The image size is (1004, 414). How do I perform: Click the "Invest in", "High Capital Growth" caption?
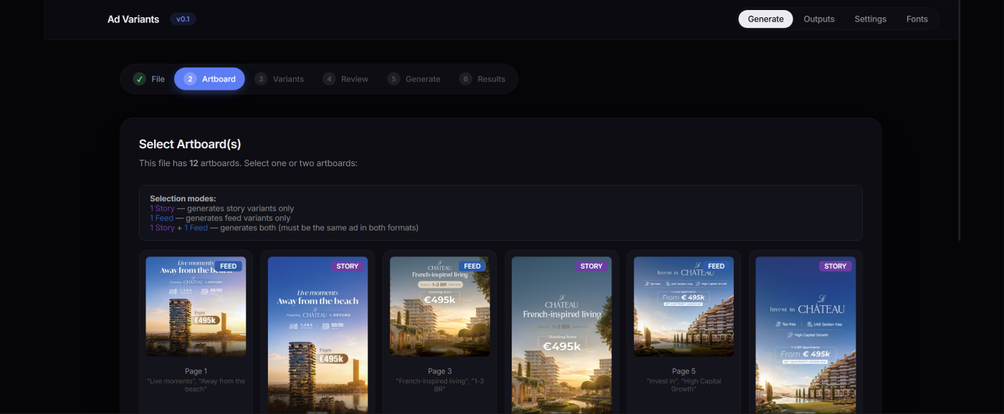tap(684, 385)
